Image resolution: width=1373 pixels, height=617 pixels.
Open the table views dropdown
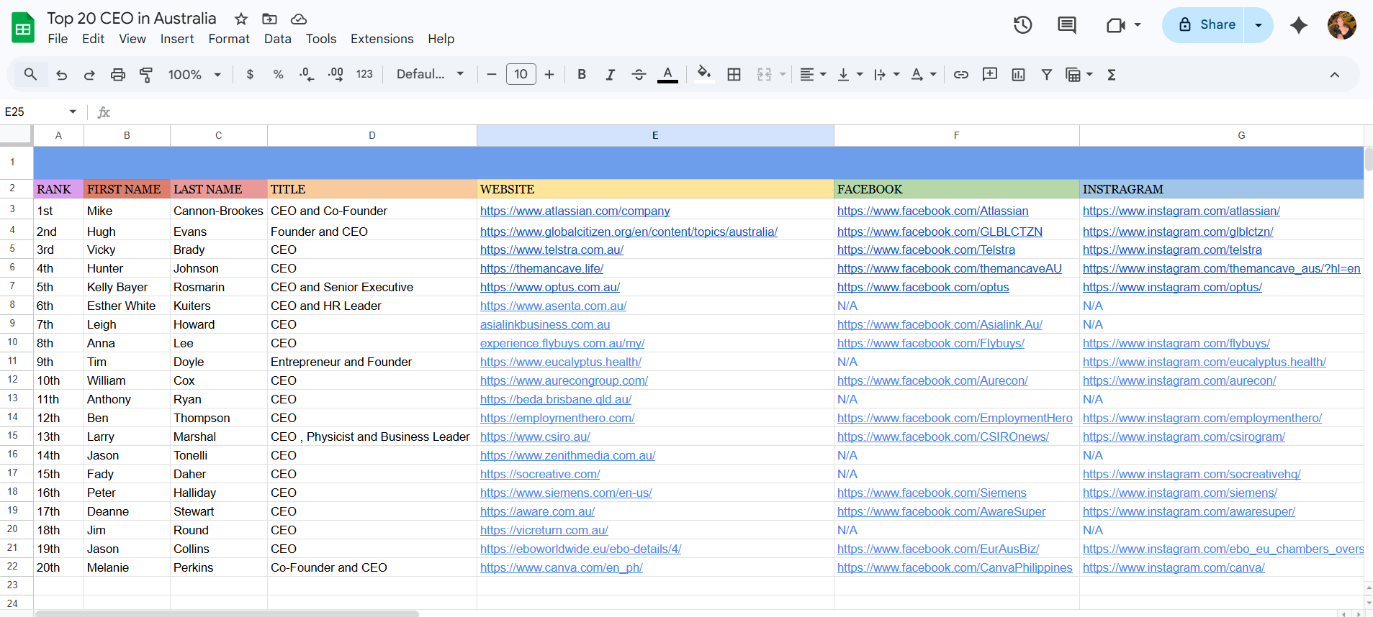(x=1079, y=74)
